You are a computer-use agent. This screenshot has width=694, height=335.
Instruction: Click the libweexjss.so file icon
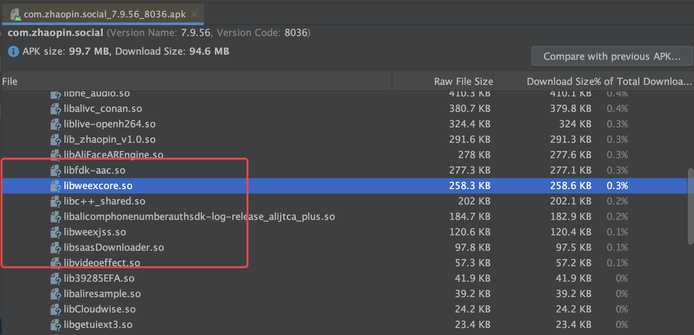pyautogui.click(x=56, y=232)
